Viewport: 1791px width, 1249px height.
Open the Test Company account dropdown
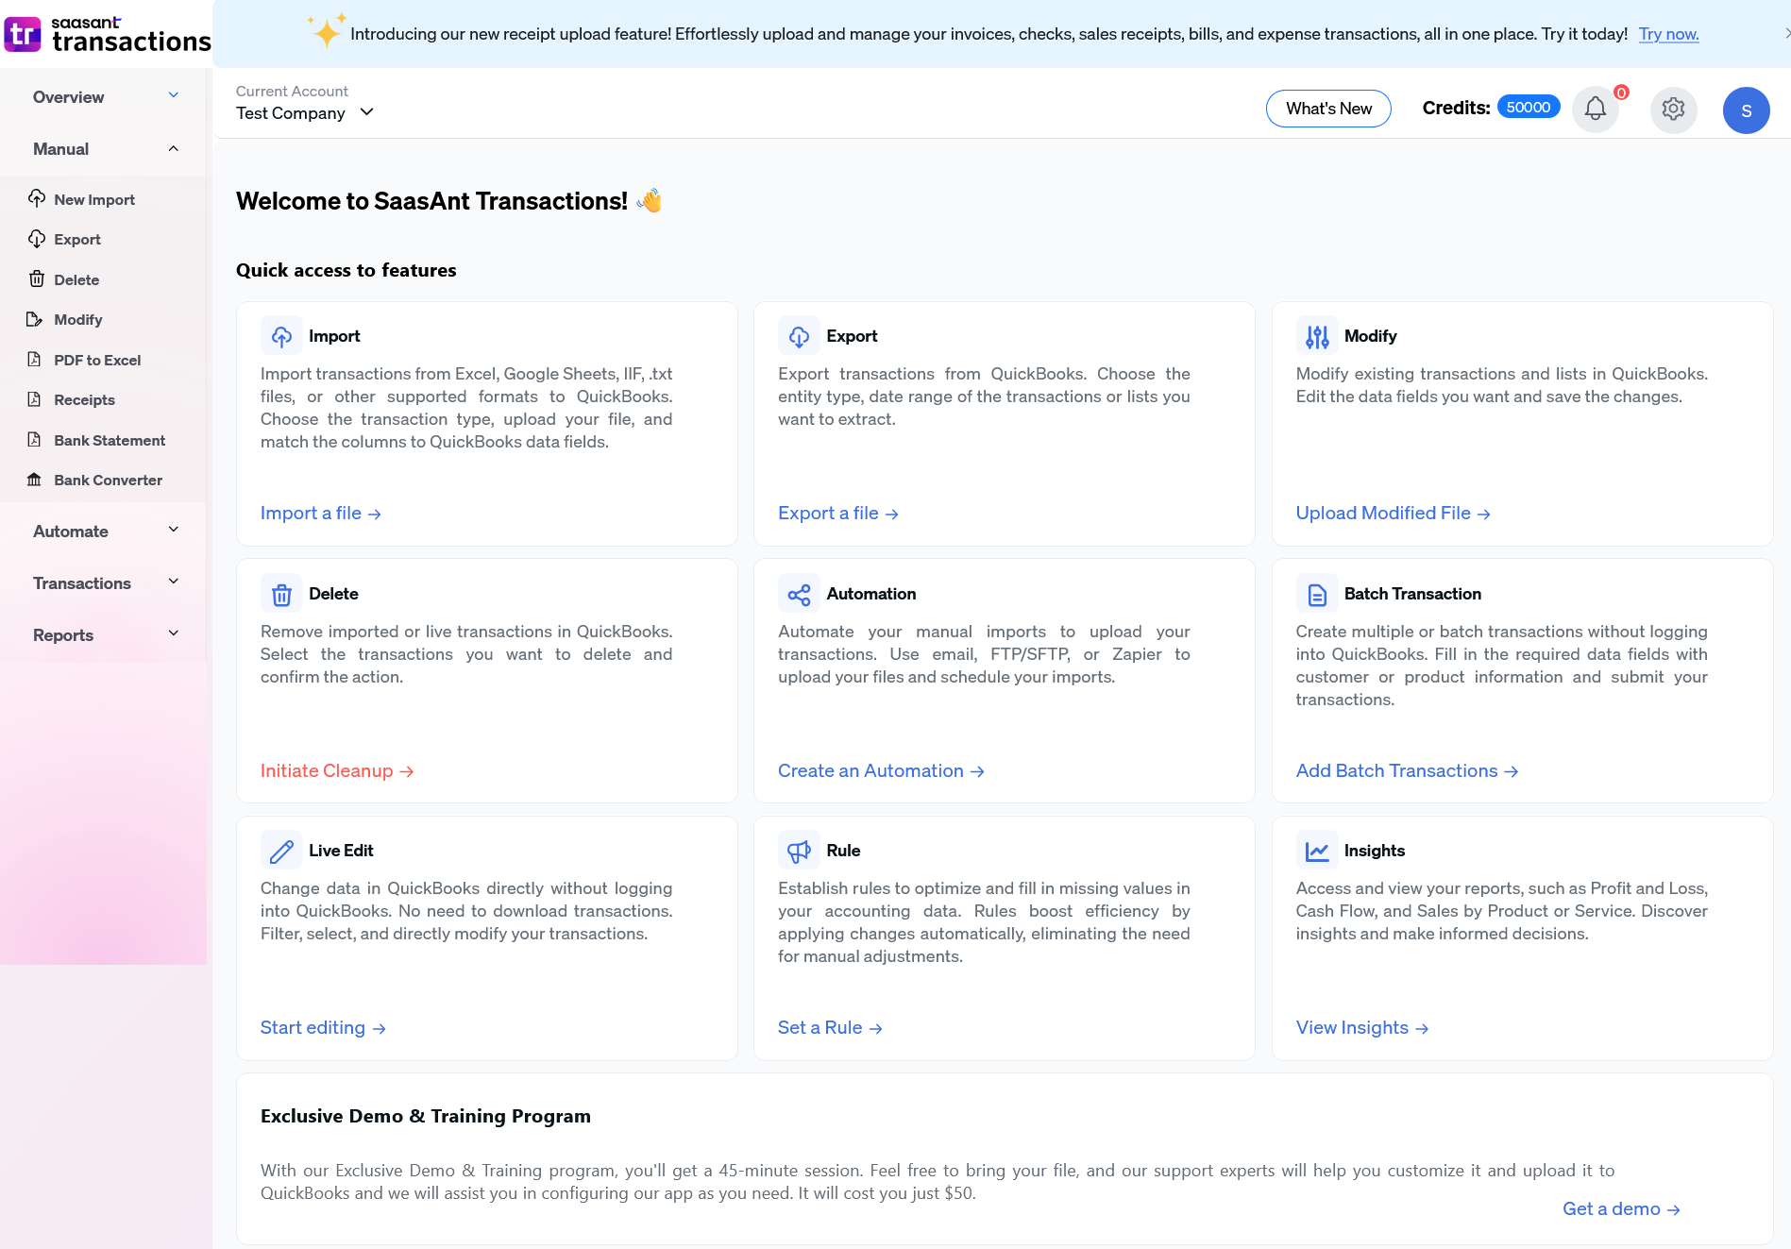point(305,112)
